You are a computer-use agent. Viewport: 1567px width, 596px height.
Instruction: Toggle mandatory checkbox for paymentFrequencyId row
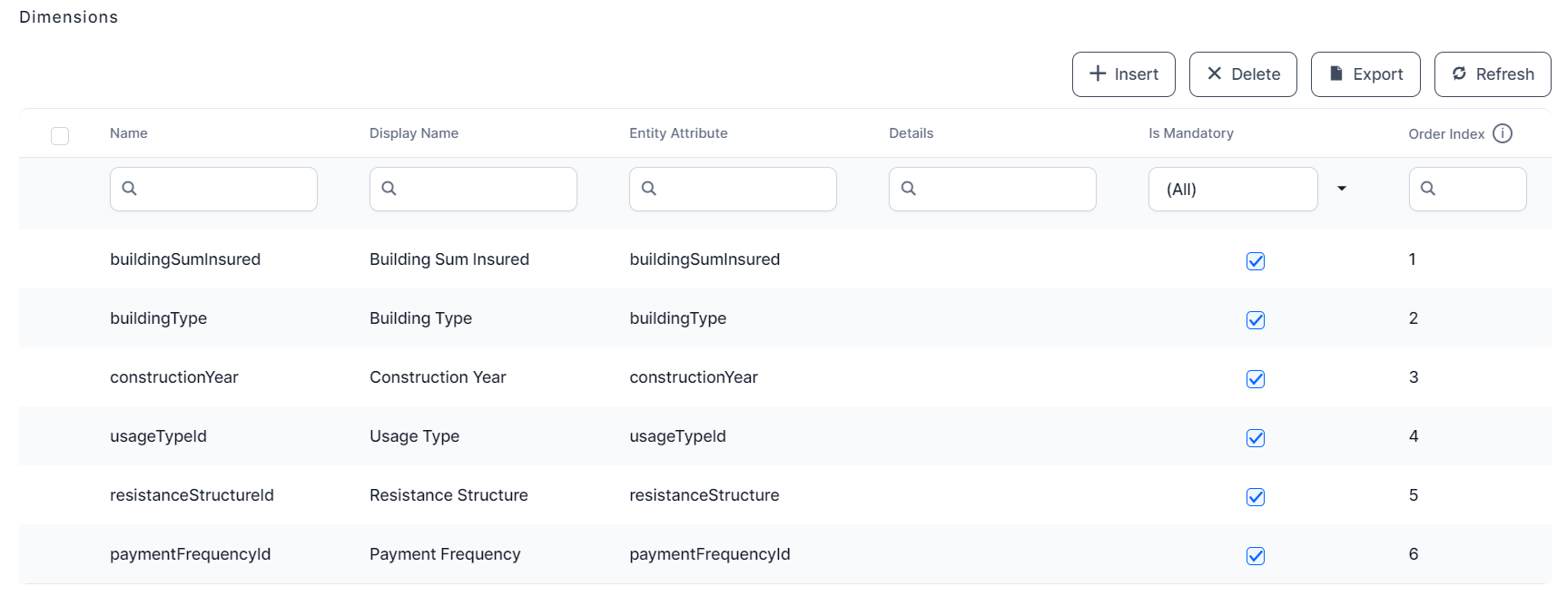1256,556
